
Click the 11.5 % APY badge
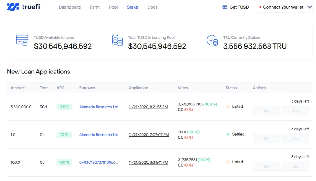pyautogui.click(x=64, y=107)
